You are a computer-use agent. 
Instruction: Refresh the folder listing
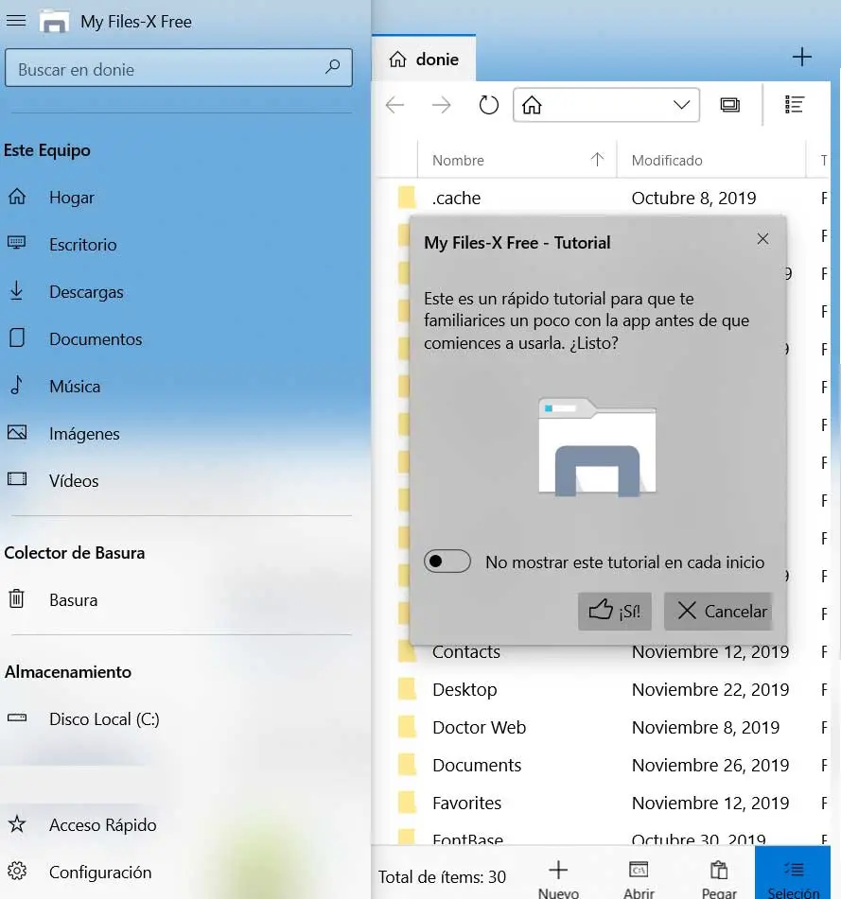pos(488,105)
